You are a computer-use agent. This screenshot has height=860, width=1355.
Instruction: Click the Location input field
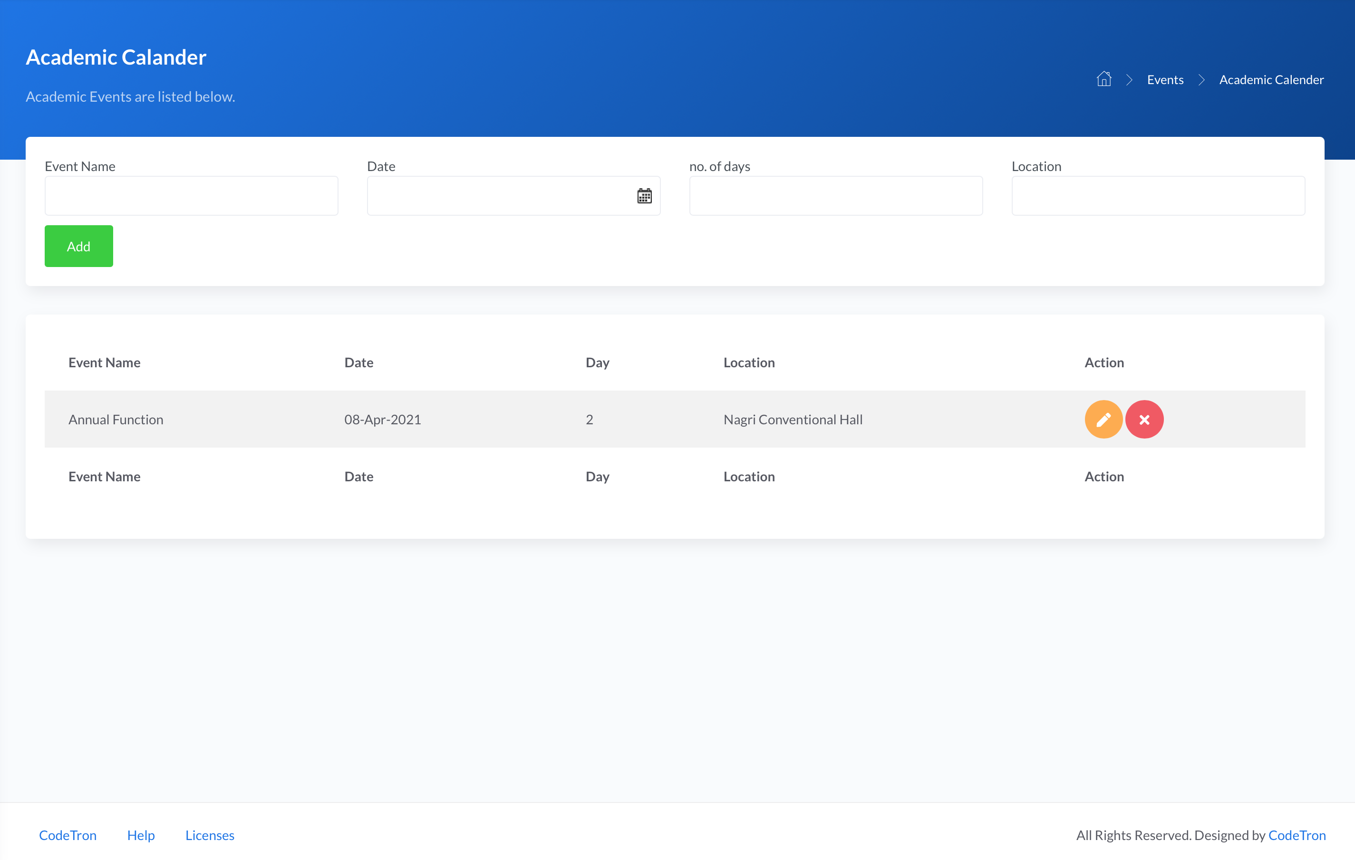click(1158, 196)
